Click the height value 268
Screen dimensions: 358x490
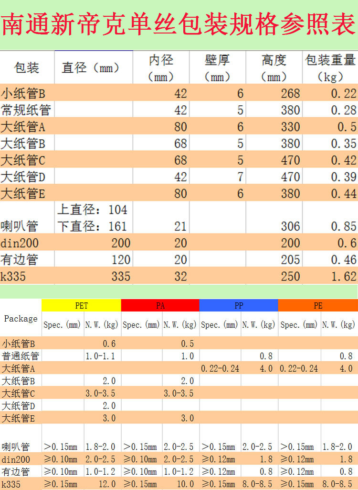290,93
